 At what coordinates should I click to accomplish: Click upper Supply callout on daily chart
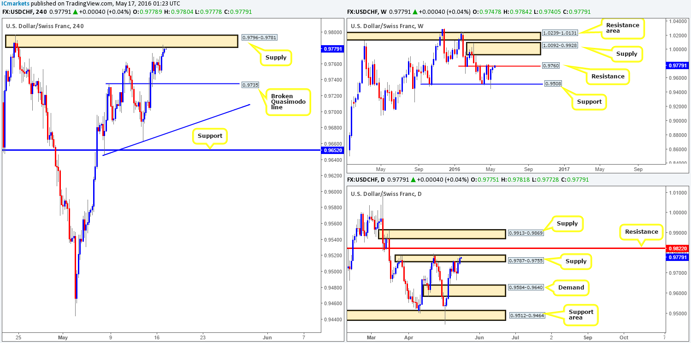pos(567,224)
